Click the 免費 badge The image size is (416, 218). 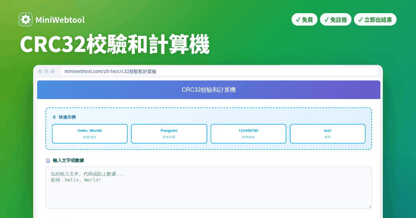(x=304, y=20)
